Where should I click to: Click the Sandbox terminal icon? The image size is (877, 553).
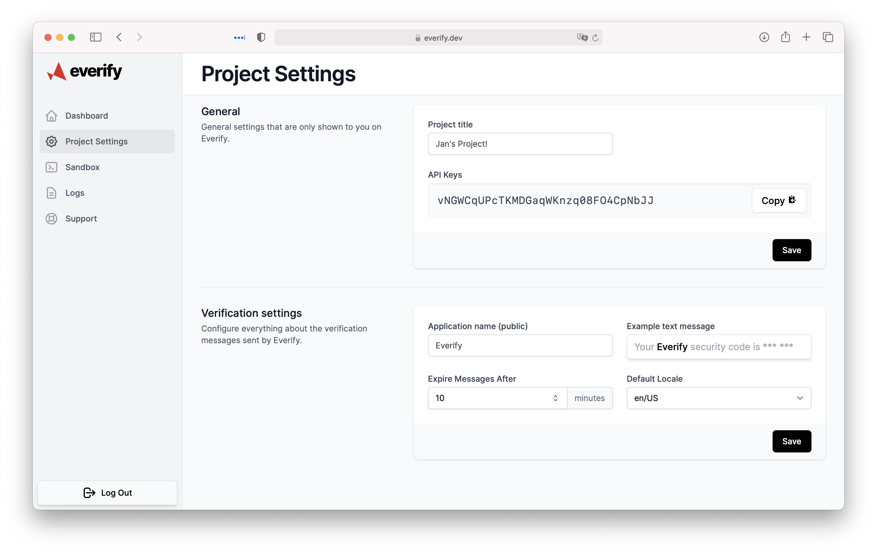51,167
